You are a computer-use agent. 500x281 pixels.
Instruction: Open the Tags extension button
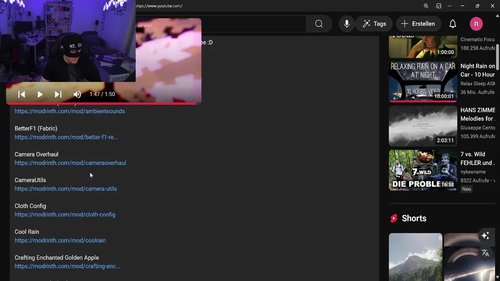coord(374,24)
